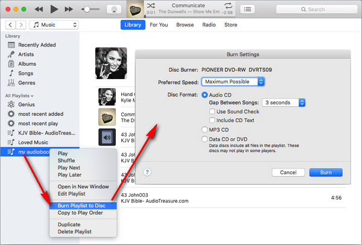Open the Preferred Speed dropdown
362x245 pixels.
click(233, 81)
